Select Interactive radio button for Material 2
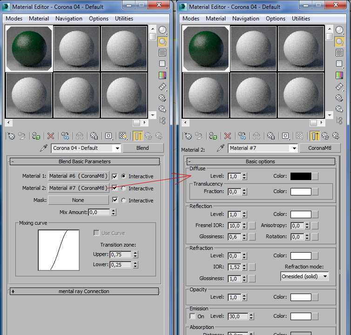351x335 pixels. (x=123, y=188)
